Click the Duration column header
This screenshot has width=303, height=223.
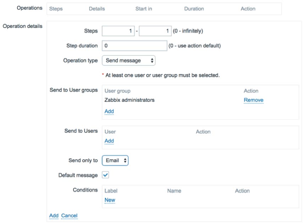point(194,9)
